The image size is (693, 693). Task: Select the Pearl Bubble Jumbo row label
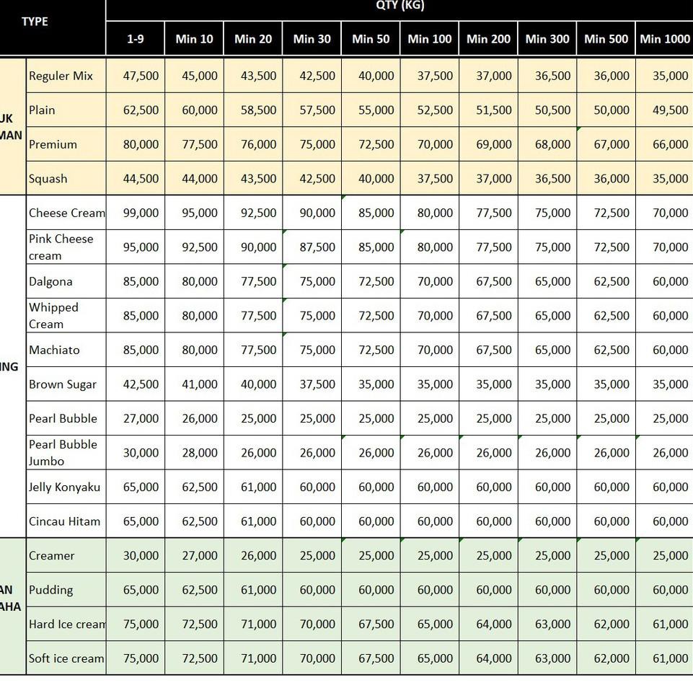coord(66,452)
